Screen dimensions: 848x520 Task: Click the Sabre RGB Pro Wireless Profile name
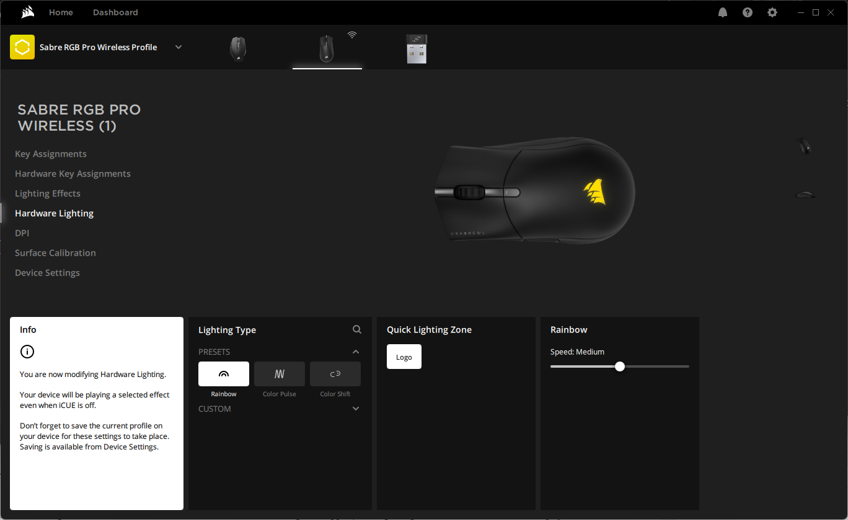point(98,47)
